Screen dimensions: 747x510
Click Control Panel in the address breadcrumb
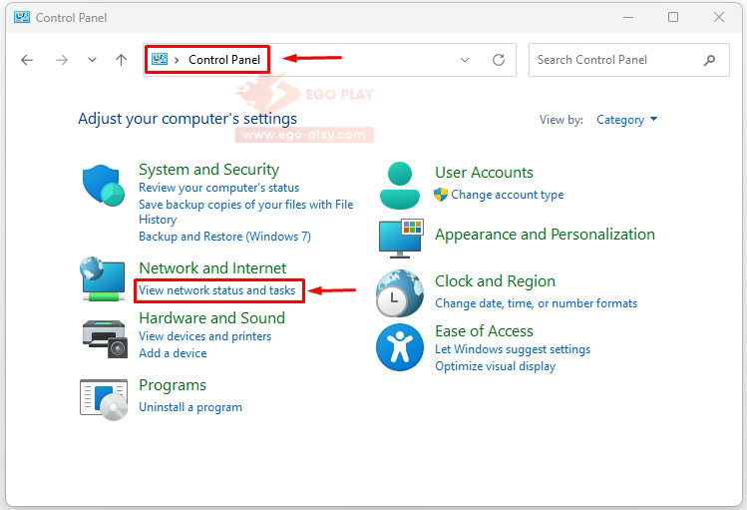[x=224, y=60]
